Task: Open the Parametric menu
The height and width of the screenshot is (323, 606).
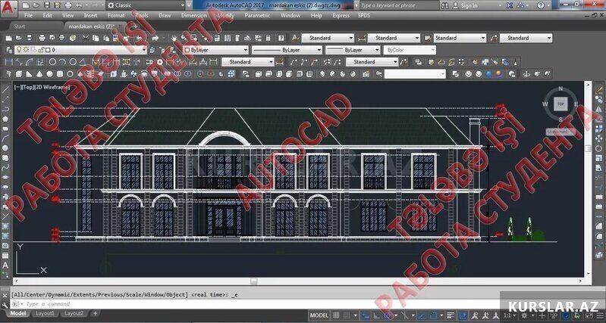Action: point(259,15)
